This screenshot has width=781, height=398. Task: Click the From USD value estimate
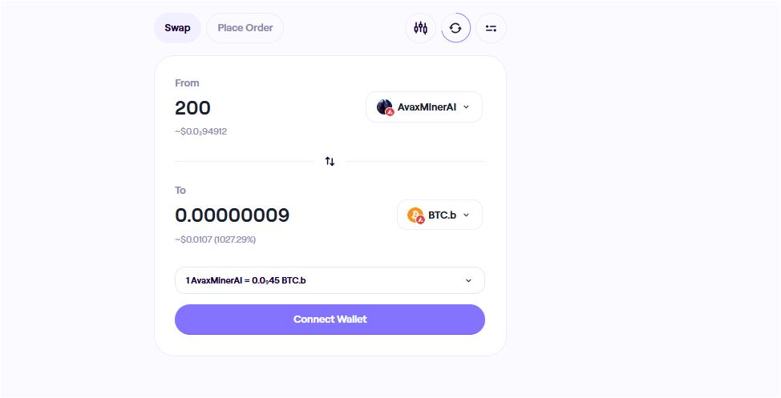click(200, 131)
